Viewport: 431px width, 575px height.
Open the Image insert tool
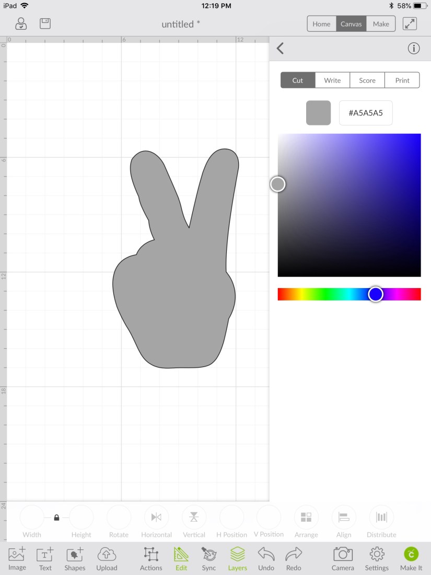click(17, 558)
